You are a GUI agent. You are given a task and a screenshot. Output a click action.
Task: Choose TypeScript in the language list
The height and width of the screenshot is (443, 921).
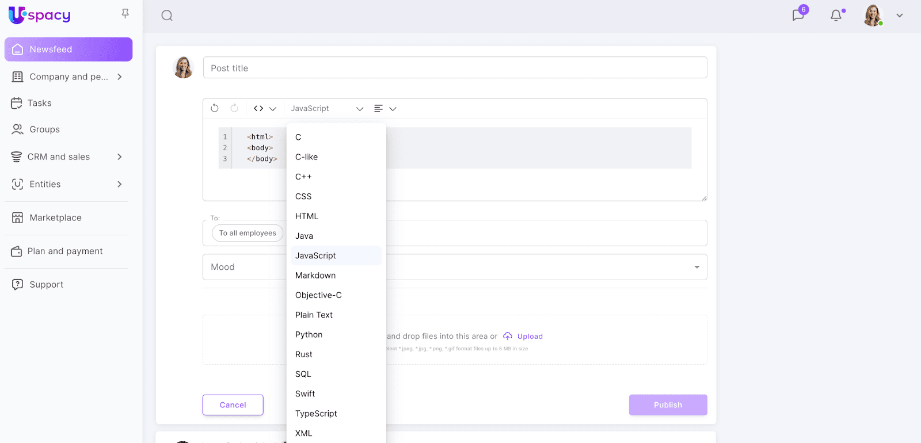click(316, 414)
